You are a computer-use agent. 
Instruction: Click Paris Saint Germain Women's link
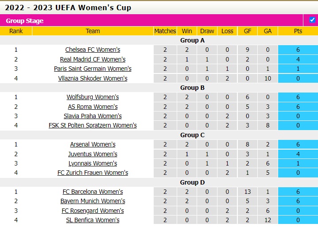(x=93, y=69)
